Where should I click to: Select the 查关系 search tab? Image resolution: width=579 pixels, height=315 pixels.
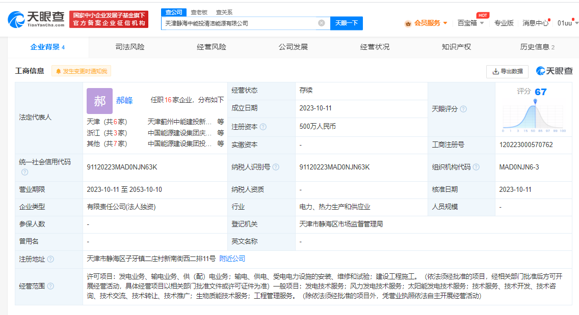pos(224,12)
